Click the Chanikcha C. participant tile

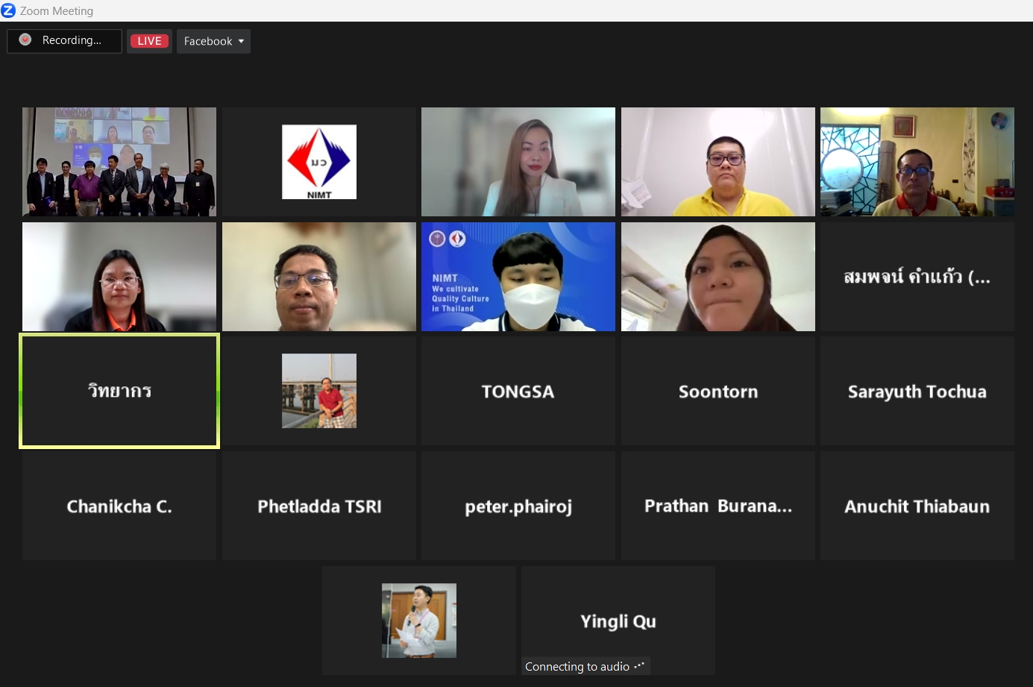coord(119,506)
